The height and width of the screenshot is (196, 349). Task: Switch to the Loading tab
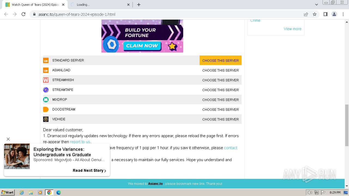(x=100, y=5)
